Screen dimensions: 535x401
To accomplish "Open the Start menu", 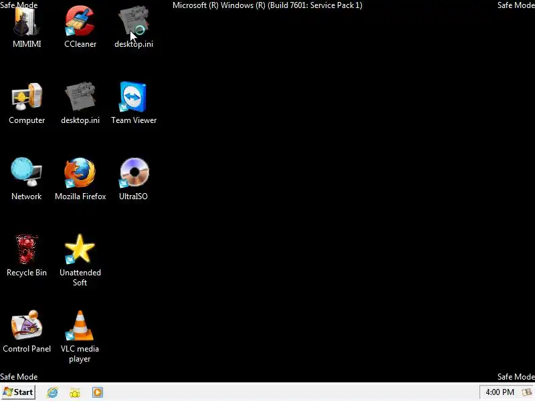I will [18, 392].
